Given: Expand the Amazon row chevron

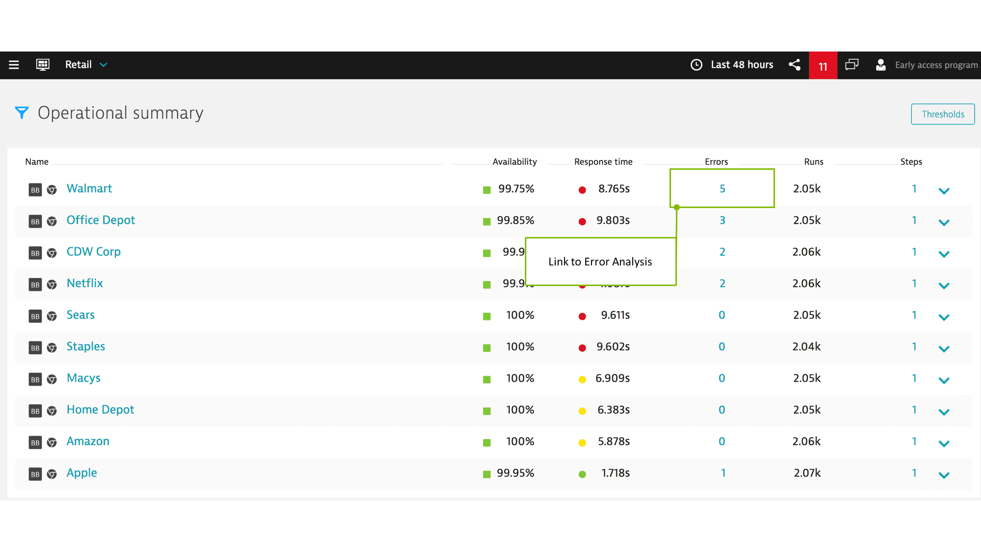Looking at the screenshot, I should (x=944, y=444).
